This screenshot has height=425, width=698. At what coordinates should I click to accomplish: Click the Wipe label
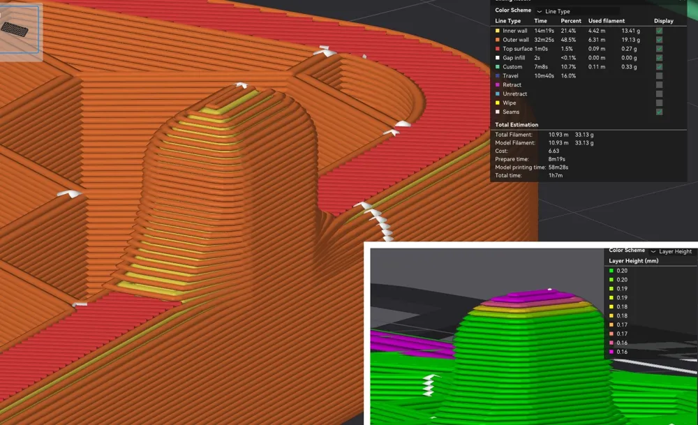click(x=509, y=103)
